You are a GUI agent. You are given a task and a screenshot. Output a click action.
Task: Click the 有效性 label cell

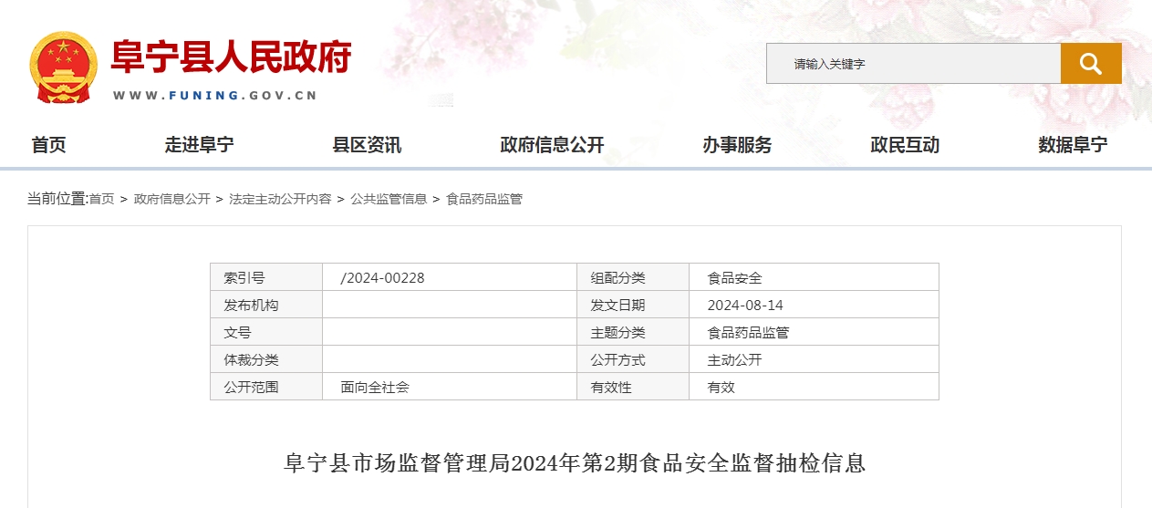coord(633,387)
